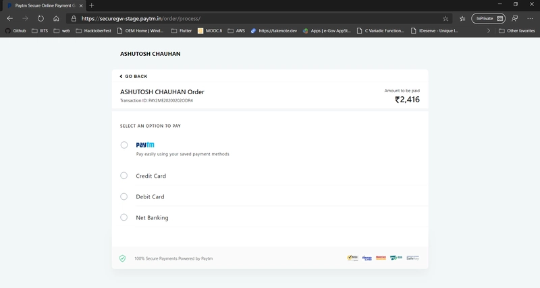Click '100% Secure Payments Powered by Paytm' text
Viewport: 540px width, 288px height.
click(x=173, y=258)
